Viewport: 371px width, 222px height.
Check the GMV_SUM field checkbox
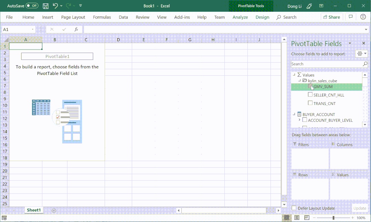point(310,86)
